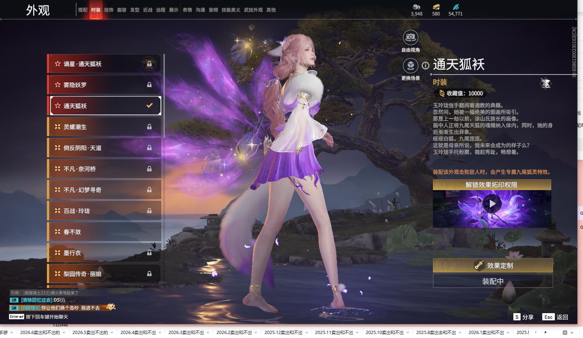This screenshot has height=338, width=583.
Task: Select the 灵螺潮生 outfit
Action: coord(104,127)
